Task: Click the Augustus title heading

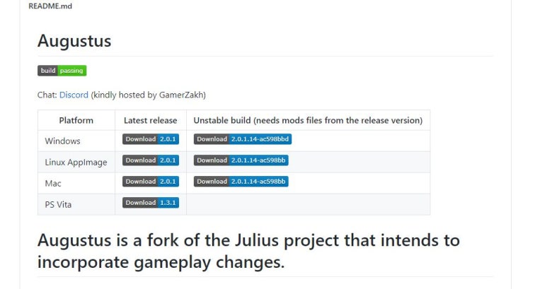Action: point(74,41)
